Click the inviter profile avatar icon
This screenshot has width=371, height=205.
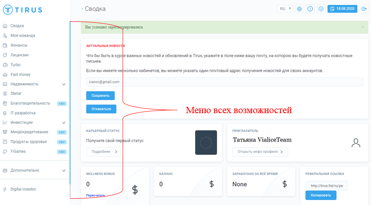click(356, 143)
